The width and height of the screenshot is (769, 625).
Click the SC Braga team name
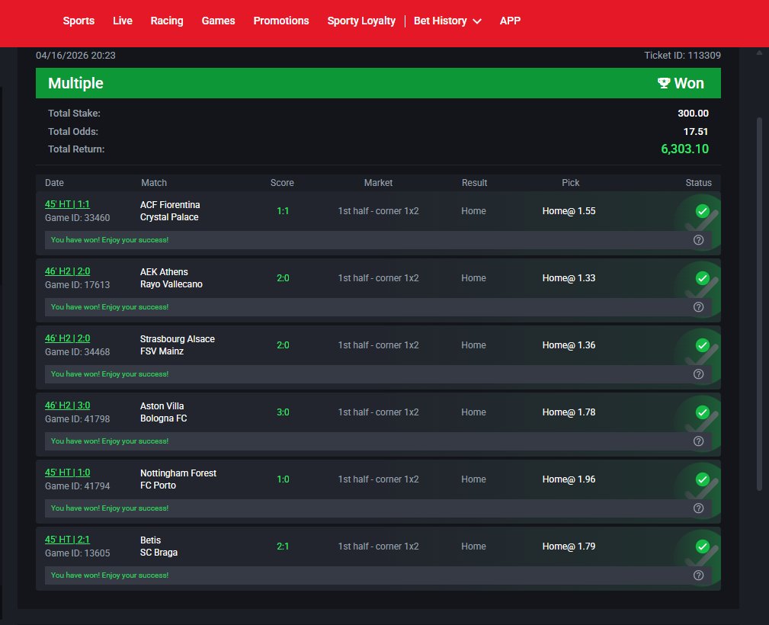[159, 553]
